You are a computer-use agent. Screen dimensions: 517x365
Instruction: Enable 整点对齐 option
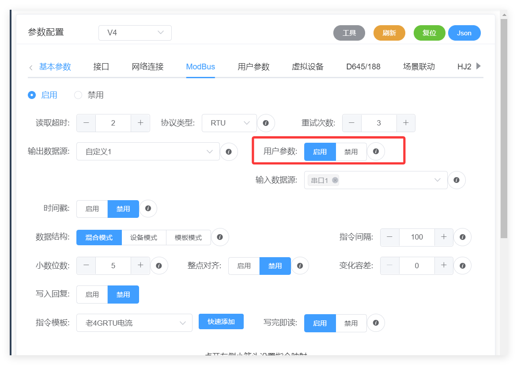click(x=244, y=266)
